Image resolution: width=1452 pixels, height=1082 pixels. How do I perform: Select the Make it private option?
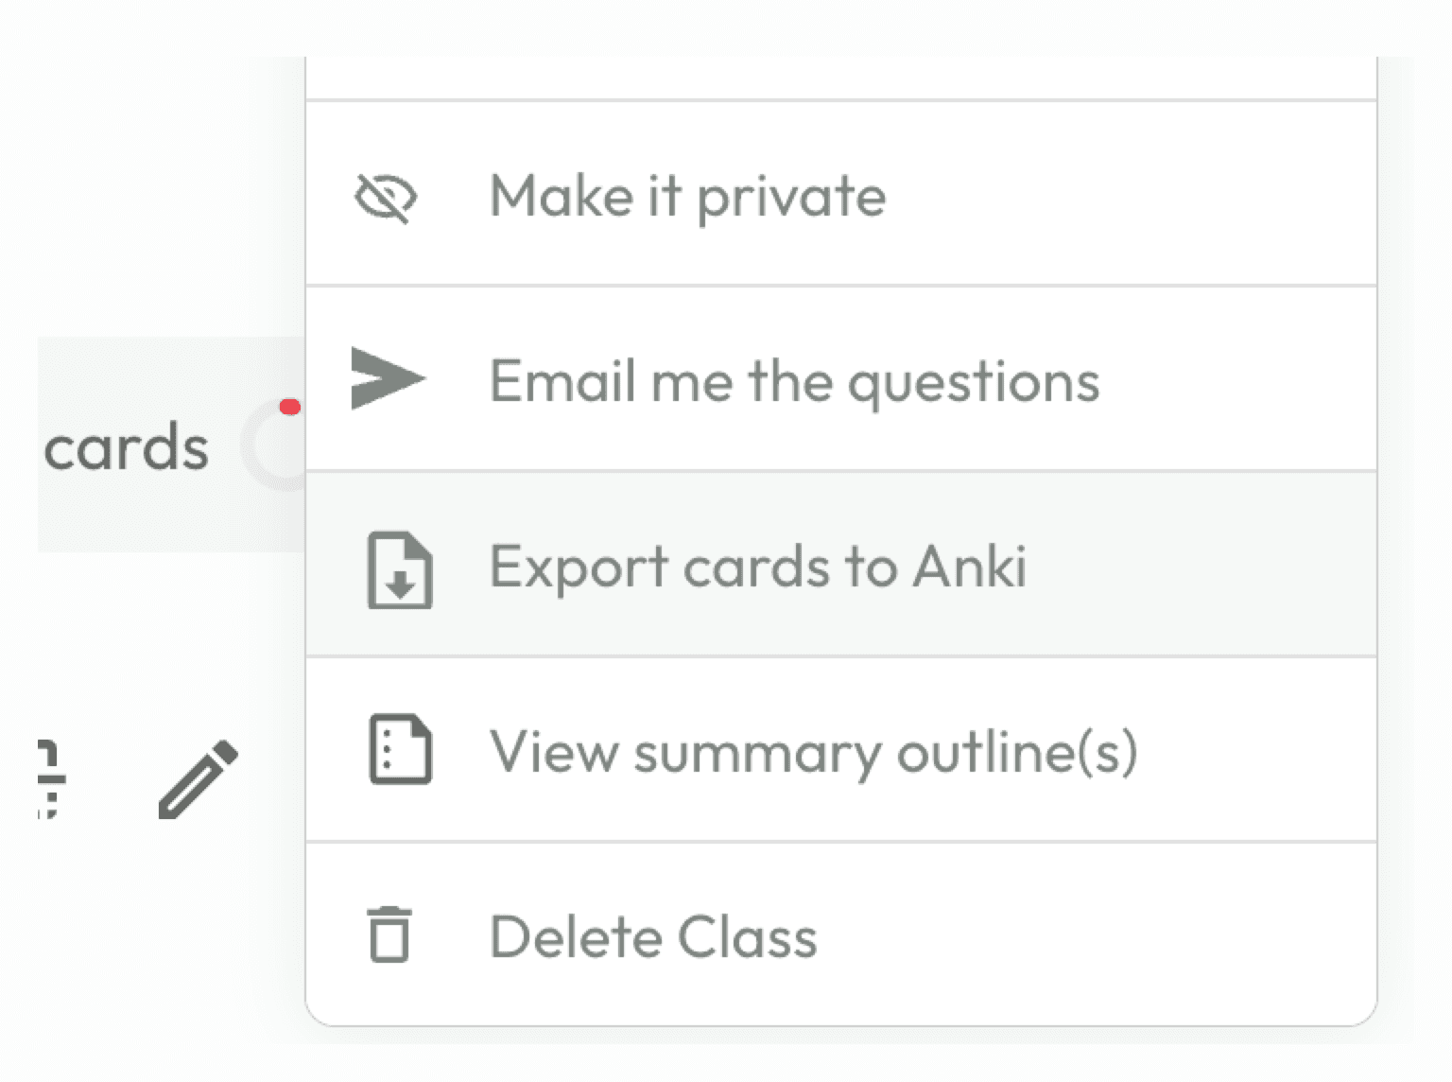click(x=687, y=196)
